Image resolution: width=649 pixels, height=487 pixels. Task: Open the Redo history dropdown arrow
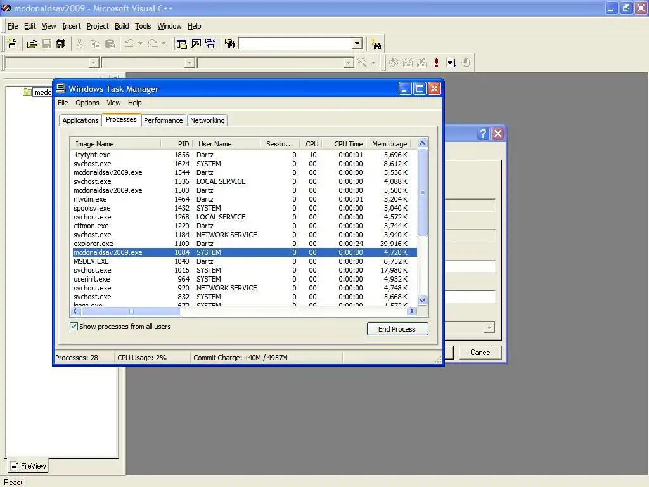click(164, 44)
